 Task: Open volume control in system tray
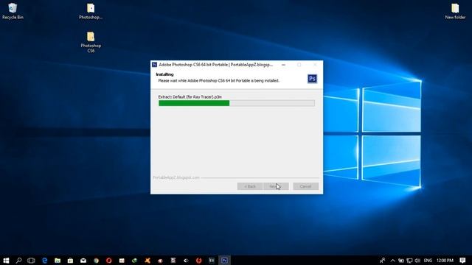[x=417, y=261]
